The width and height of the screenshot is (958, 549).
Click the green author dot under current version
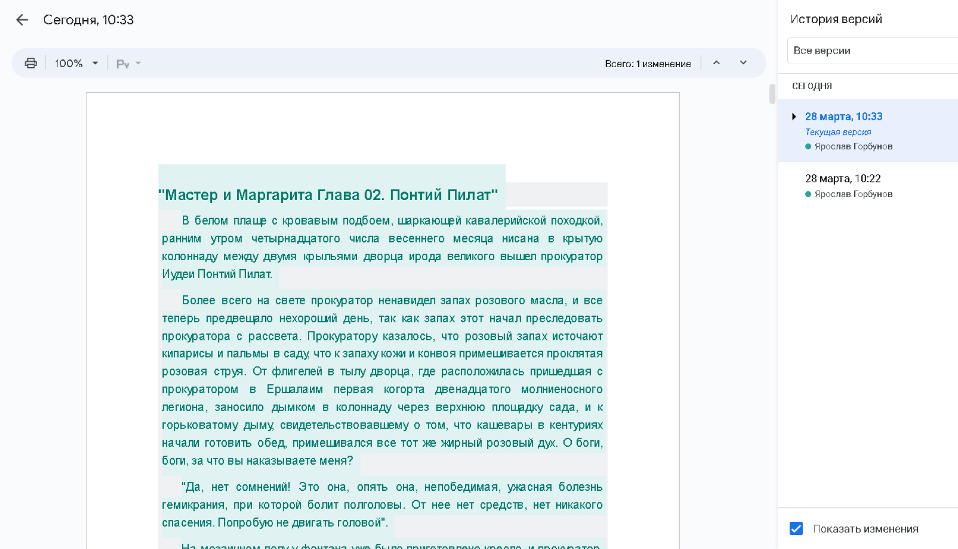tap(808, 146)
